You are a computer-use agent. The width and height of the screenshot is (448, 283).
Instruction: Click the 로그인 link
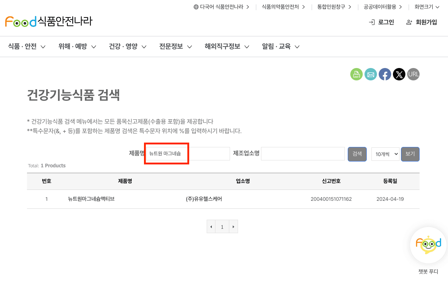point(381,22)
